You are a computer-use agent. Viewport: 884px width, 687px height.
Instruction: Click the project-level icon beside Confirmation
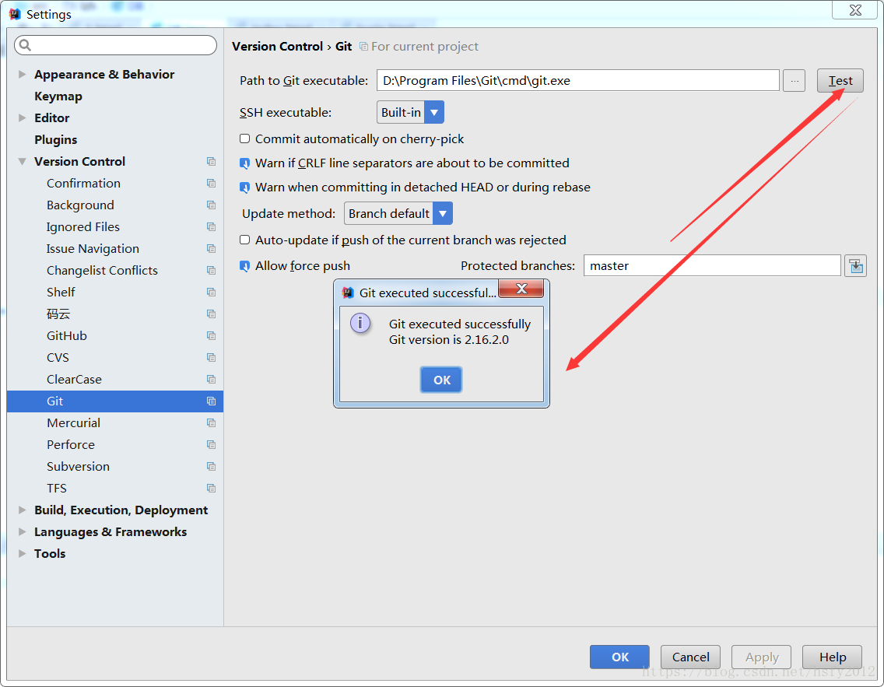212,183
